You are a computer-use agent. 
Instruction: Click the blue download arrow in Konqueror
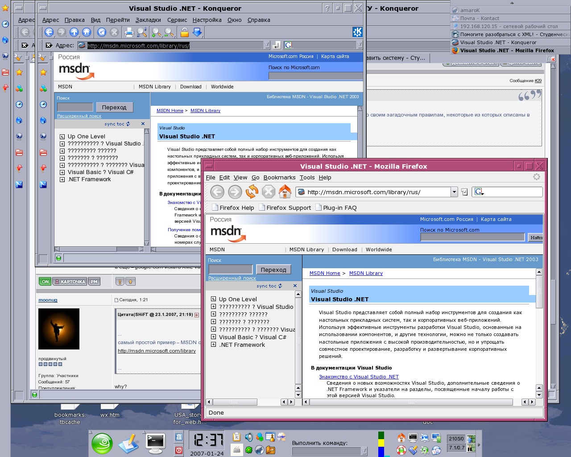tap(197, 32)
